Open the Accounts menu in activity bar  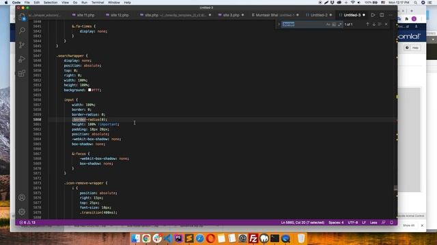22,197
